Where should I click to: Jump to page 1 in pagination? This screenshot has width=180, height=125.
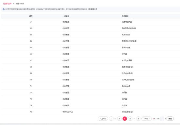tap(111, 119)
